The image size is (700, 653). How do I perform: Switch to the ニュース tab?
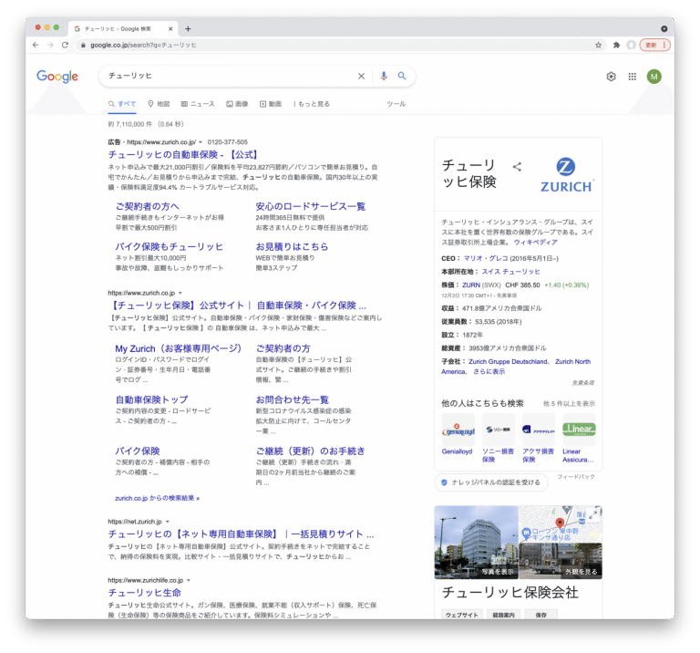pyautogui.click(x=198, y=104)
